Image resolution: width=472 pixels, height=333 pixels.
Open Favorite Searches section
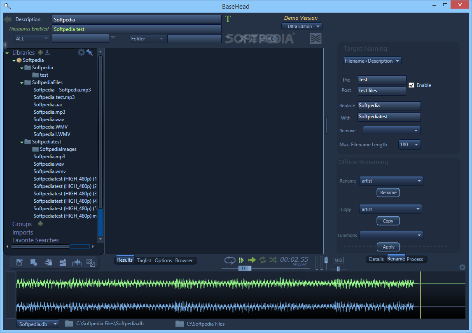click(x=35, y=240)
